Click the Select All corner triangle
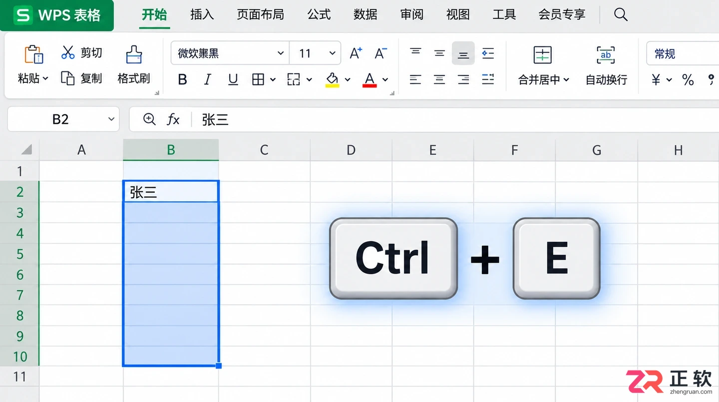The width and height of the screenshot is (719, 402). [x=26, y=149]
